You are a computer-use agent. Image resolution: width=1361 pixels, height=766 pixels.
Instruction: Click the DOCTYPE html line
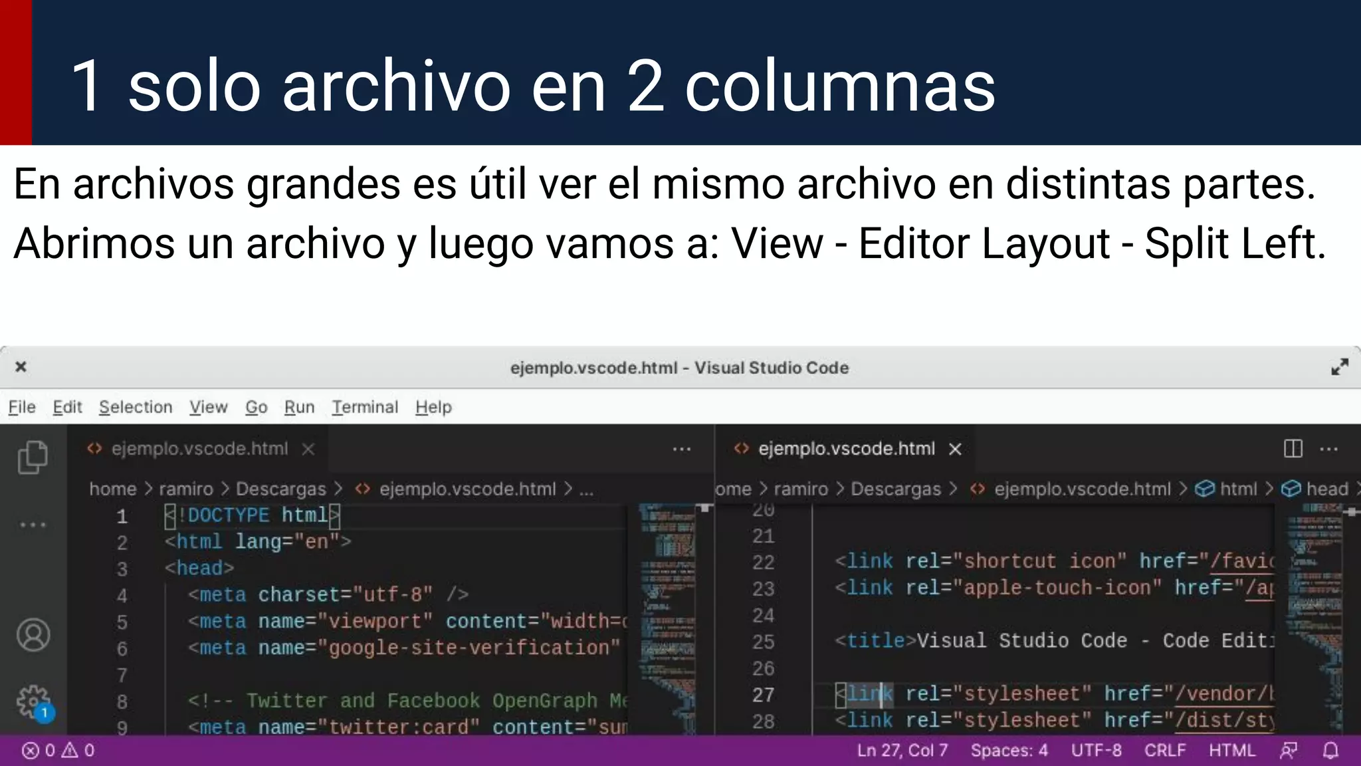pyautogui.click(x=253, y=515)
